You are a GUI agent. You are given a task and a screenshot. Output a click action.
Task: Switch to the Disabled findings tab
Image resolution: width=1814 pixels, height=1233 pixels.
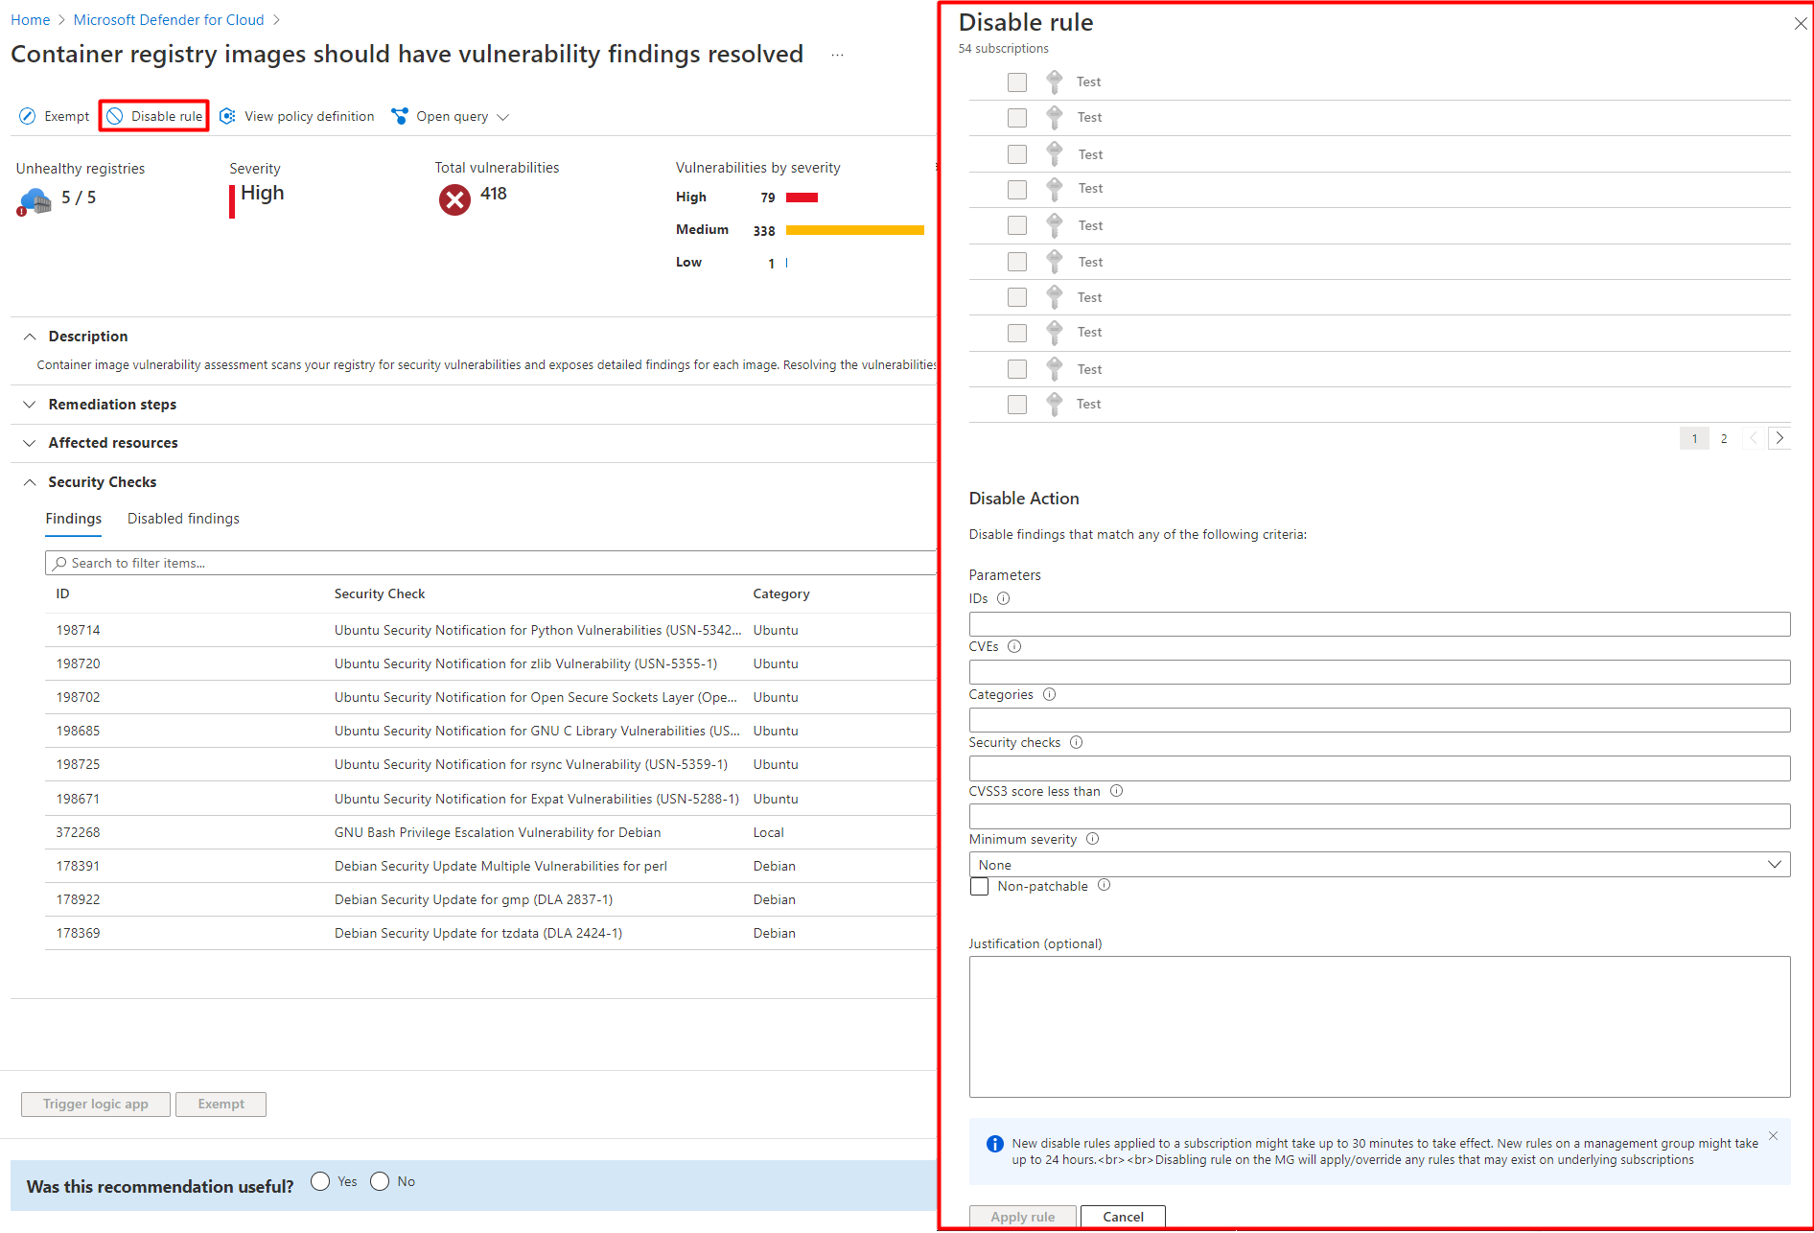(183, 518)
